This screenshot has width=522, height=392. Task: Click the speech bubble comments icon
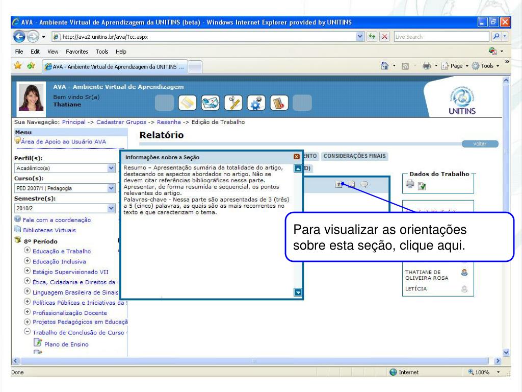(x=364, y=184)
